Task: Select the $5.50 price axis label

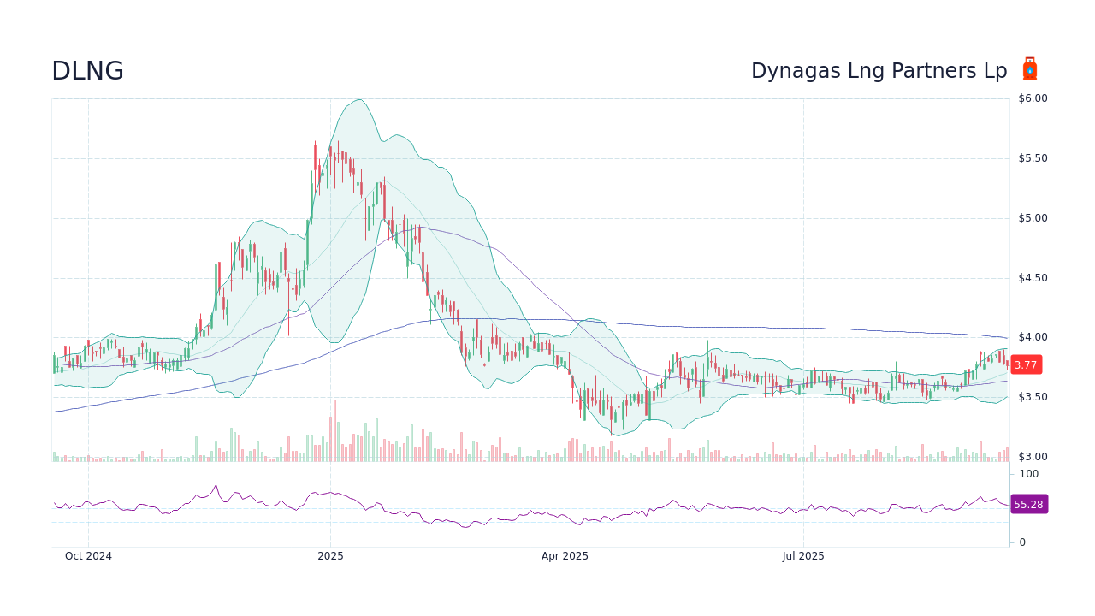Action: pos(1032,157)
